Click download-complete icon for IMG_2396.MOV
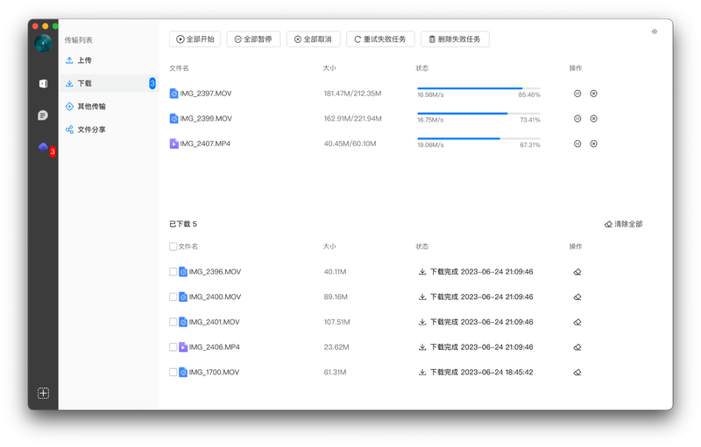701x447 pixels. click(x=421, y=272)
